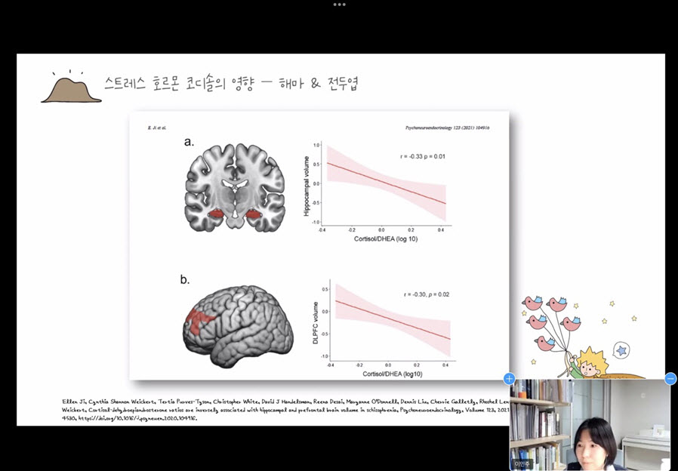Click the slide title '스트레스 호르몬 코디솔의 영향'
The height and width of the screenshot is (471, 678).
click(180, 83)
